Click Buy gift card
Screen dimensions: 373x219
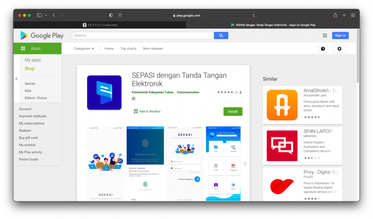[x=28, y=137]
